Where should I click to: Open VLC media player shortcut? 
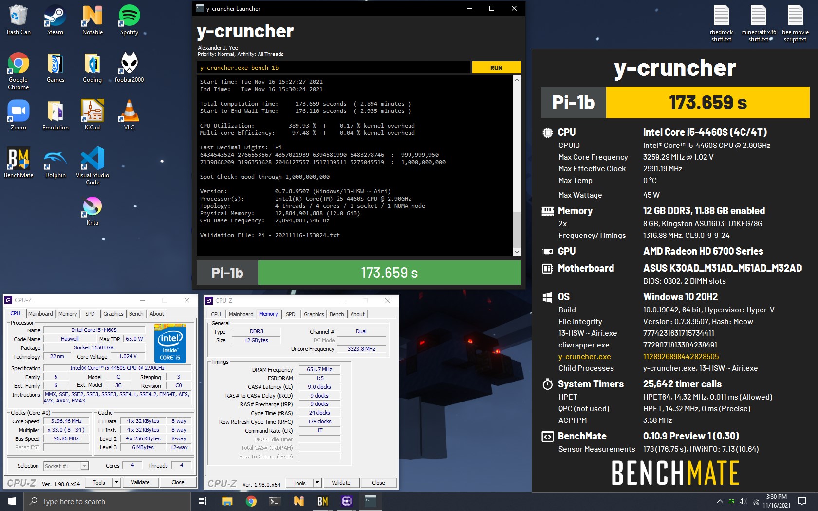[x=129, y=115]
